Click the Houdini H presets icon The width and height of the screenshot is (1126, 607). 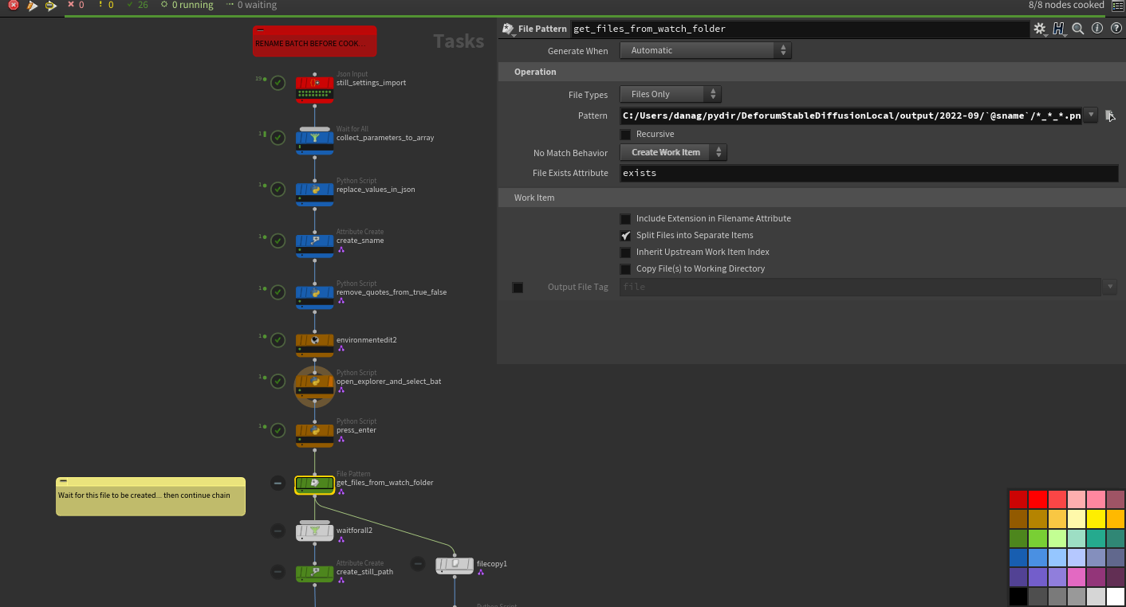(x=1059, y=29)
